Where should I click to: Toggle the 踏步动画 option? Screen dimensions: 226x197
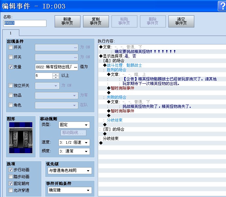coord(10,176)
